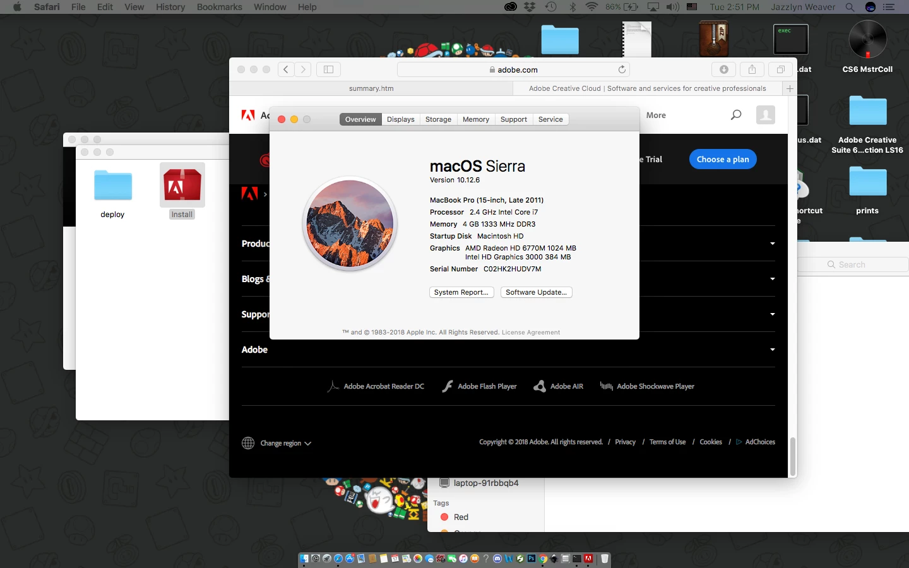Viewport: 909px width, 568px height.
Task: Open Adobe Acrobat Reader DC link
Action: coord(376,386)
